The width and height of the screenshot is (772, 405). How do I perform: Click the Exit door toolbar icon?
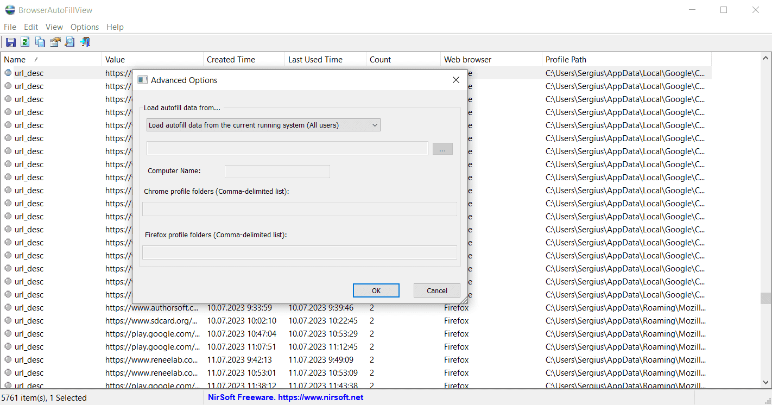[x=85, y=42]
